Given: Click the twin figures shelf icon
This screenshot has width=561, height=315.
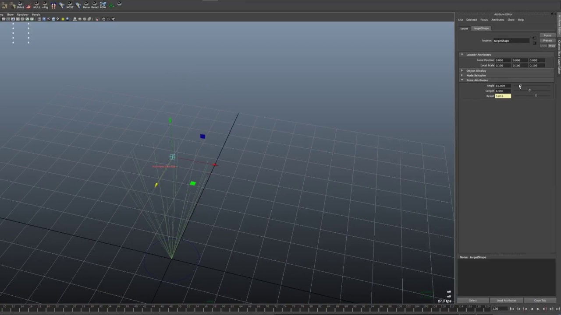Looking at the screenshot, I should coord(53,6).
